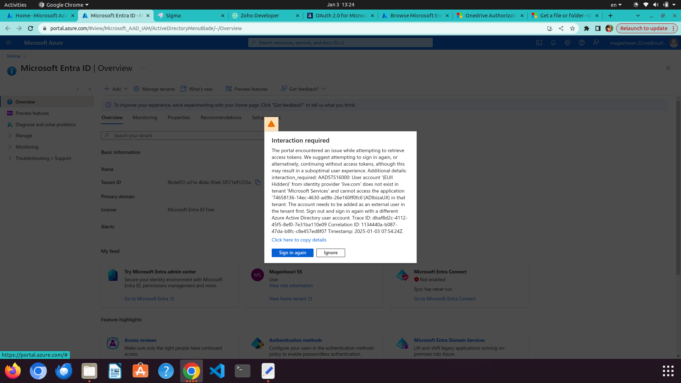Screen dimensions: 681x383
Task: Open the Add dropdown in toolbar
Action: pos(116,89)
